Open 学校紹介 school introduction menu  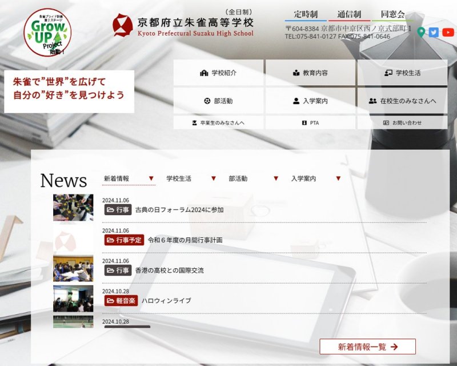click(218, 73)
